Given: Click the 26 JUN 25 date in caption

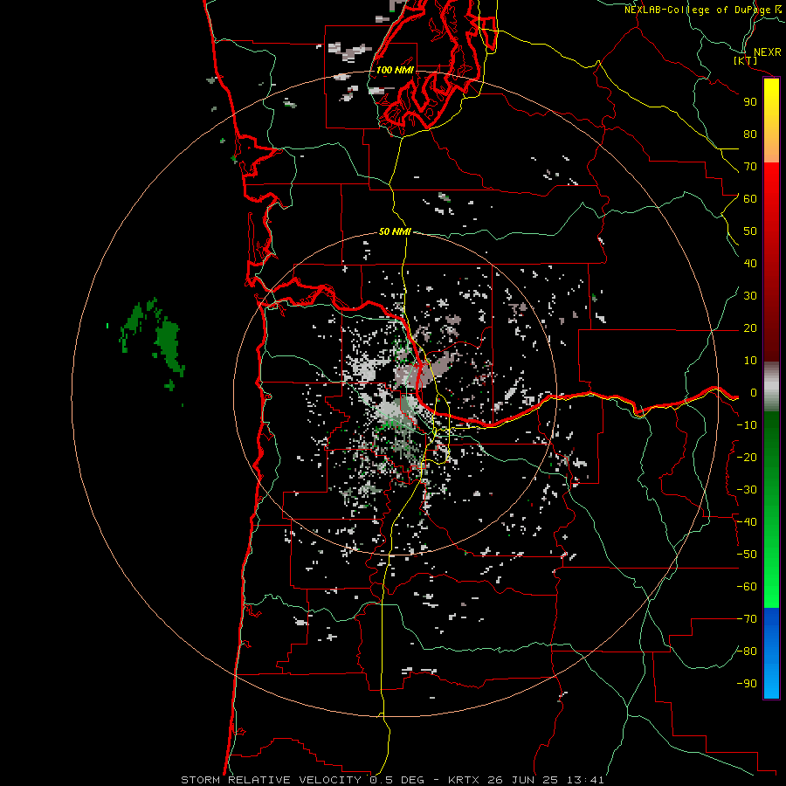Looking at the screenshot, I should tap(523, 780).
